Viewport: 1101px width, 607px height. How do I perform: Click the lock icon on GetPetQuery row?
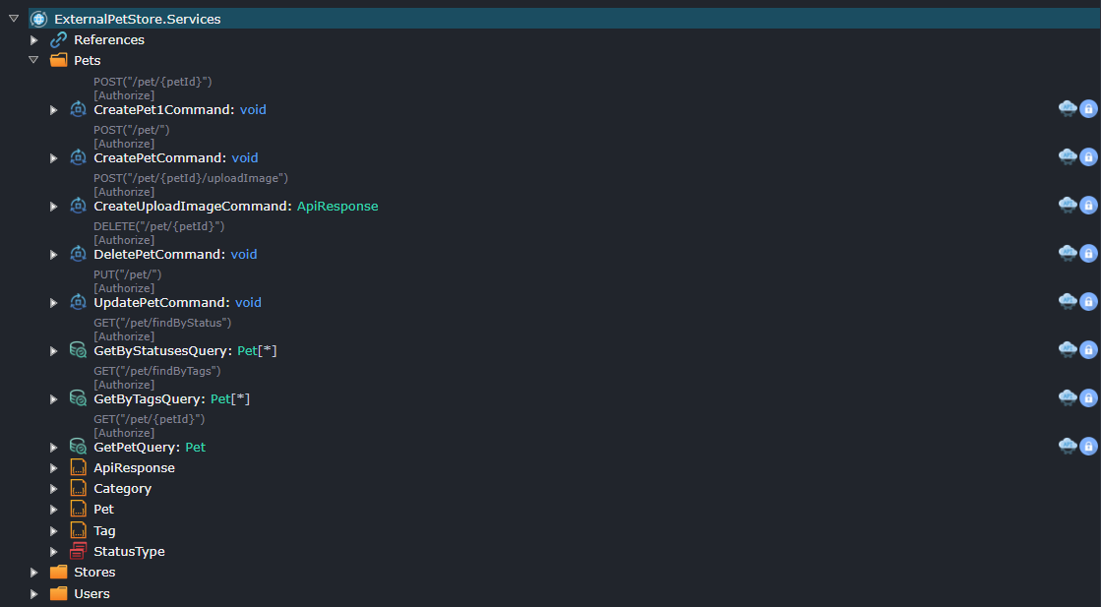coord(1088,447)
